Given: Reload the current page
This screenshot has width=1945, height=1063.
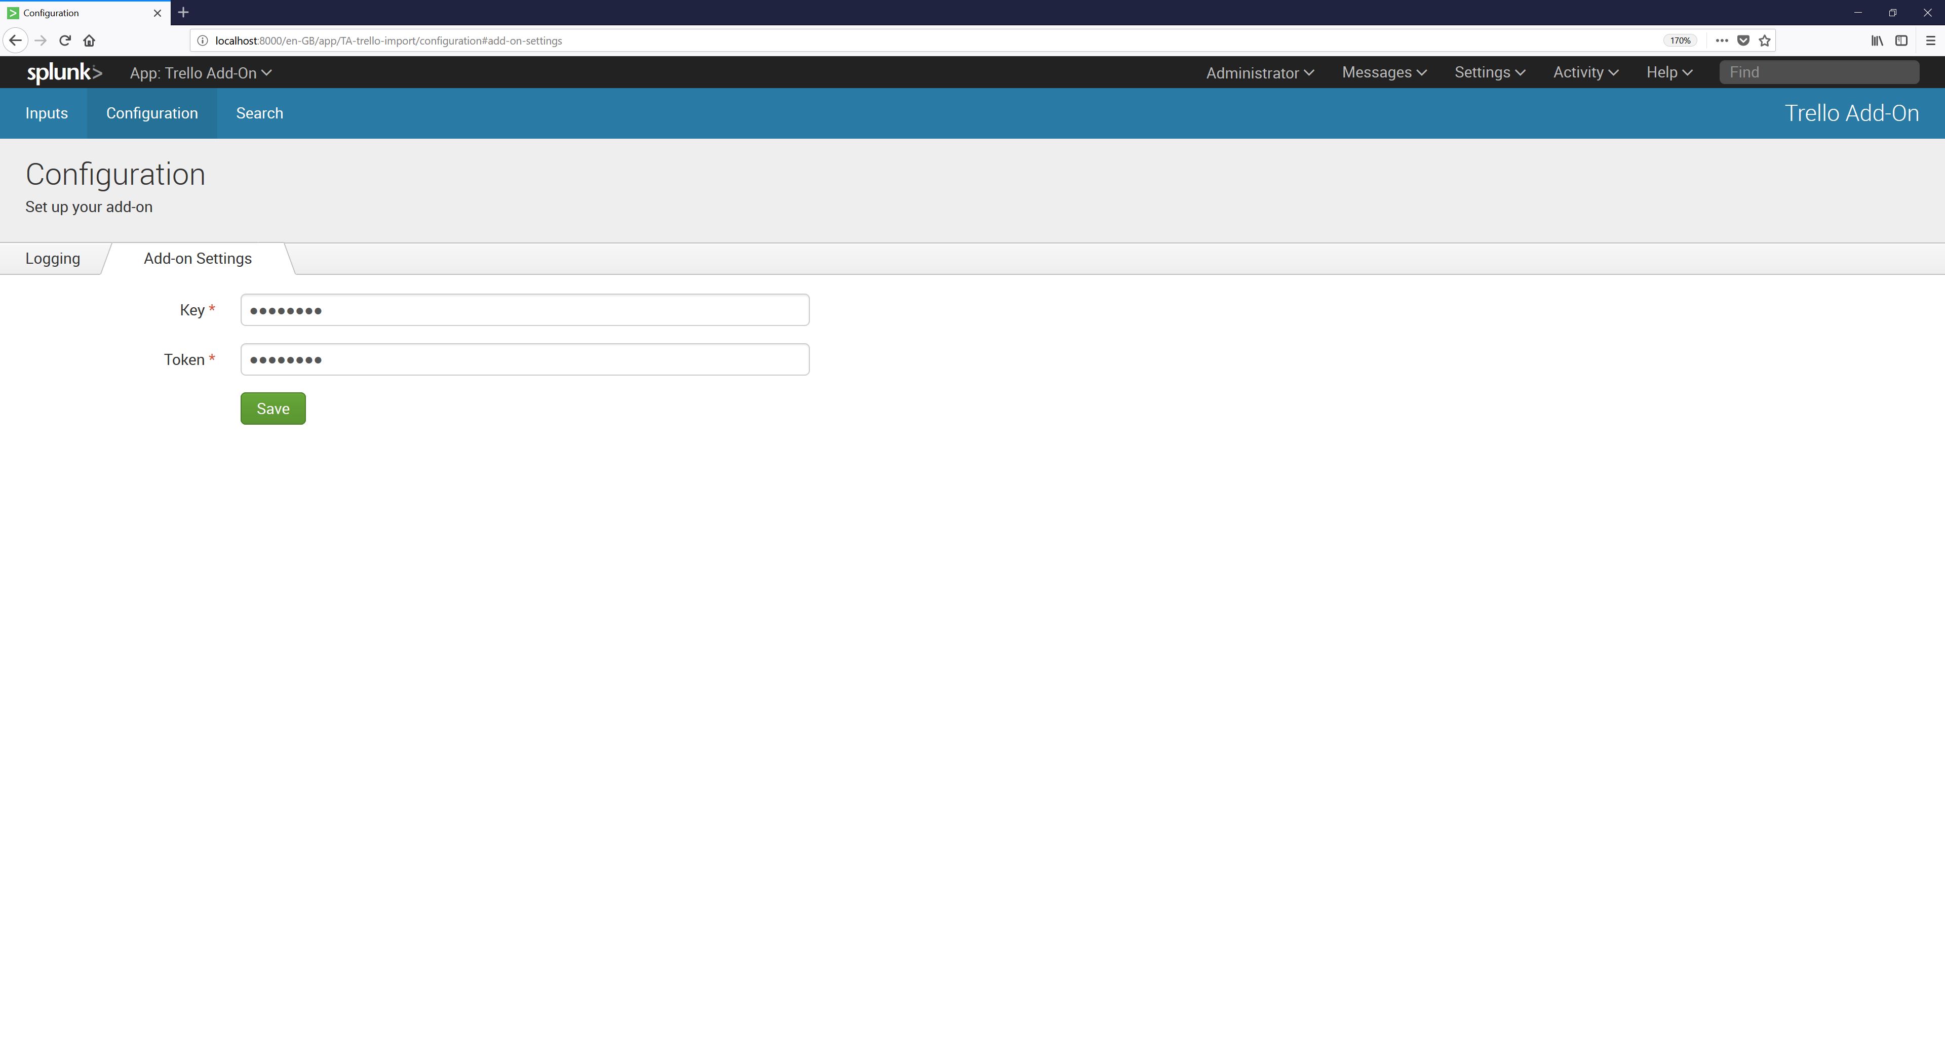Looking at the screenshot, I should tap(65, 40).
